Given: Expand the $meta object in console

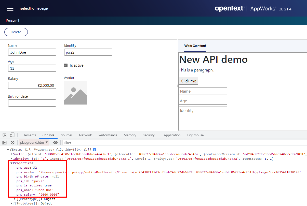Looking at the screenshot, I should pos(11,154).
